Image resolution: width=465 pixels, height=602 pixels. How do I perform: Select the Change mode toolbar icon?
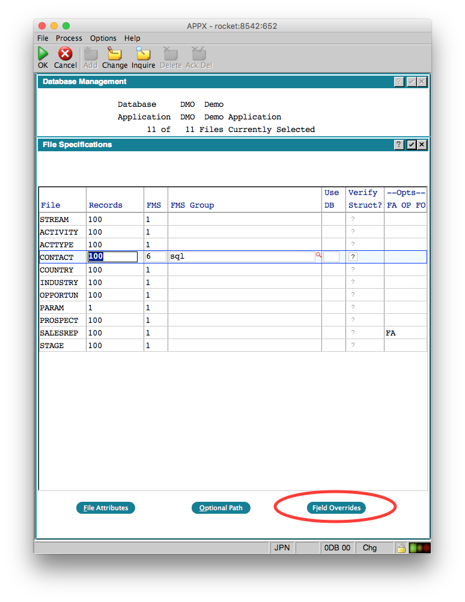coord(115,55)
